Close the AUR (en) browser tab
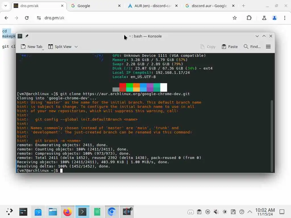 coord(176,6)
